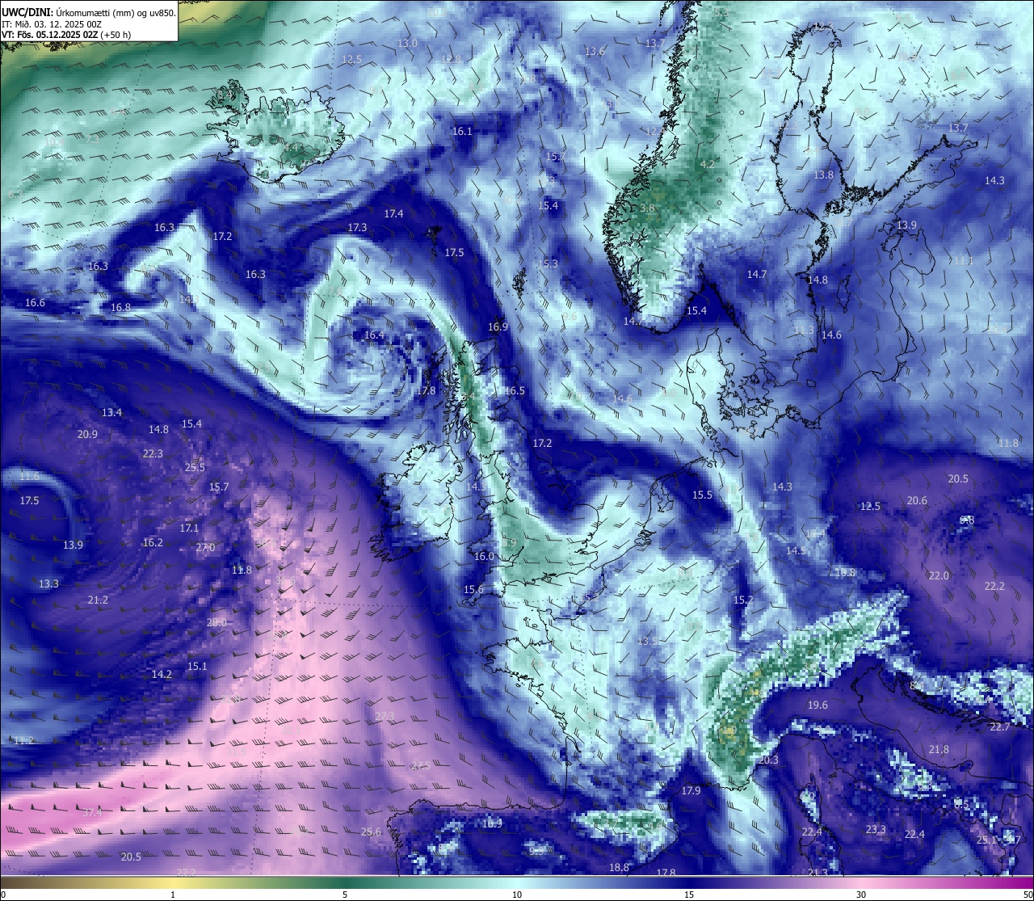
Task: Select the 14.2 value on the map
Action: (162, 674)
